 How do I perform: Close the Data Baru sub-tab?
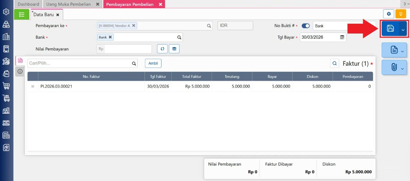pyautogui.click(x=58, y=15)
